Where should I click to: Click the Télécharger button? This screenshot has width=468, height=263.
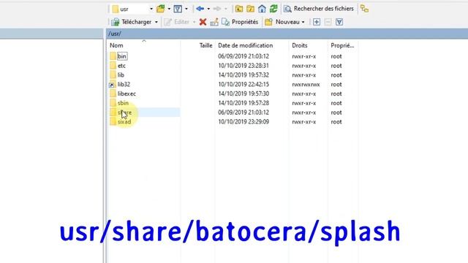[x=132, y=22]
